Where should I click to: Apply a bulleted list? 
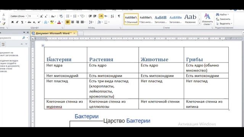[x=68, y=16]
